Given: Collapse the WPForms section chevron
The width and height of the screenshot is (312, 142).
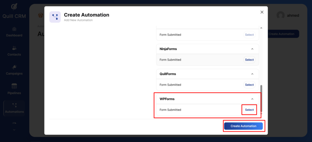Looking at the screenshot, I should (x=252, y=99).
